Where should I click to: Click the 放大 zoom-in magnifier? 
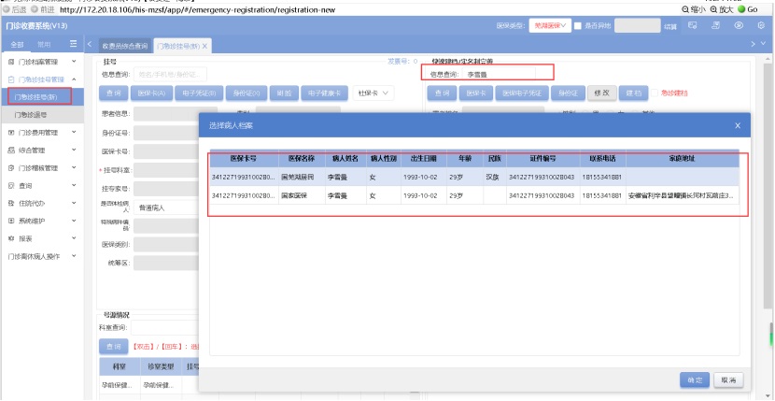[713, 9]
